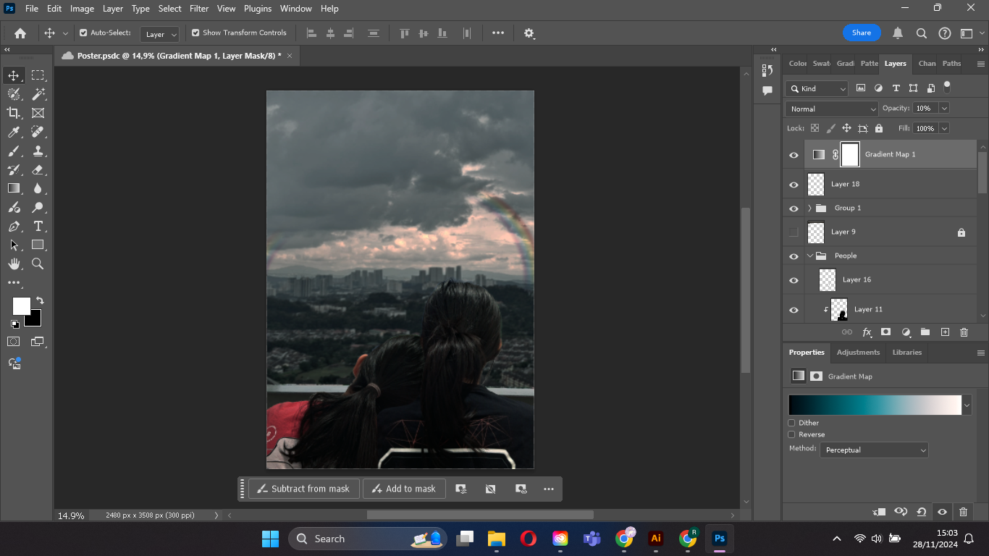Viewport: 989px width, 556px height.
Task: Select the Rectangular Marquee tool
Action: click(x=38, y=75)
